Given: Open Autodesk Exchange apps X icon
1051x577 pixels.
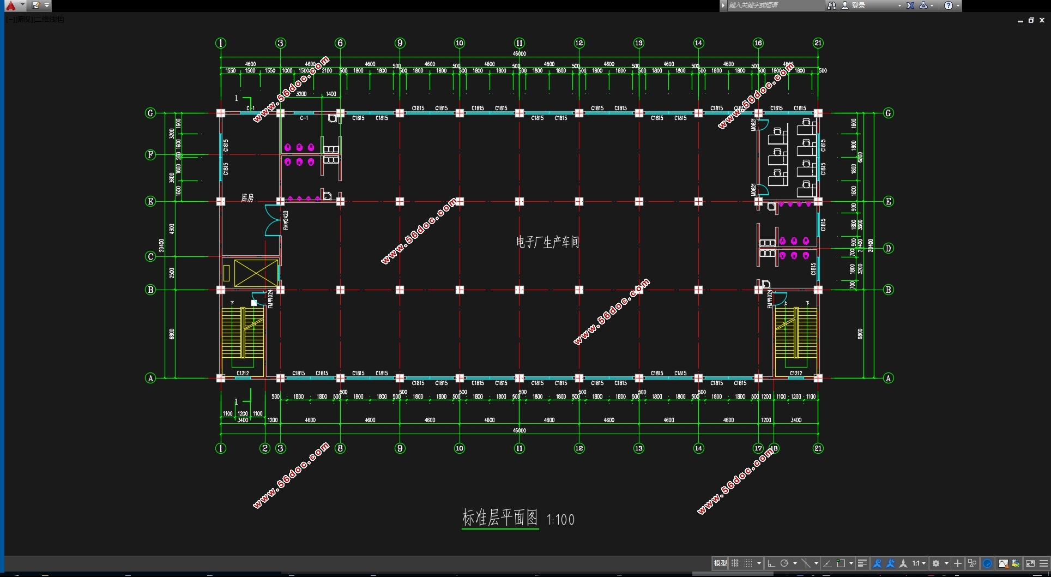Looking at the screenshot, I should [910, 5].
